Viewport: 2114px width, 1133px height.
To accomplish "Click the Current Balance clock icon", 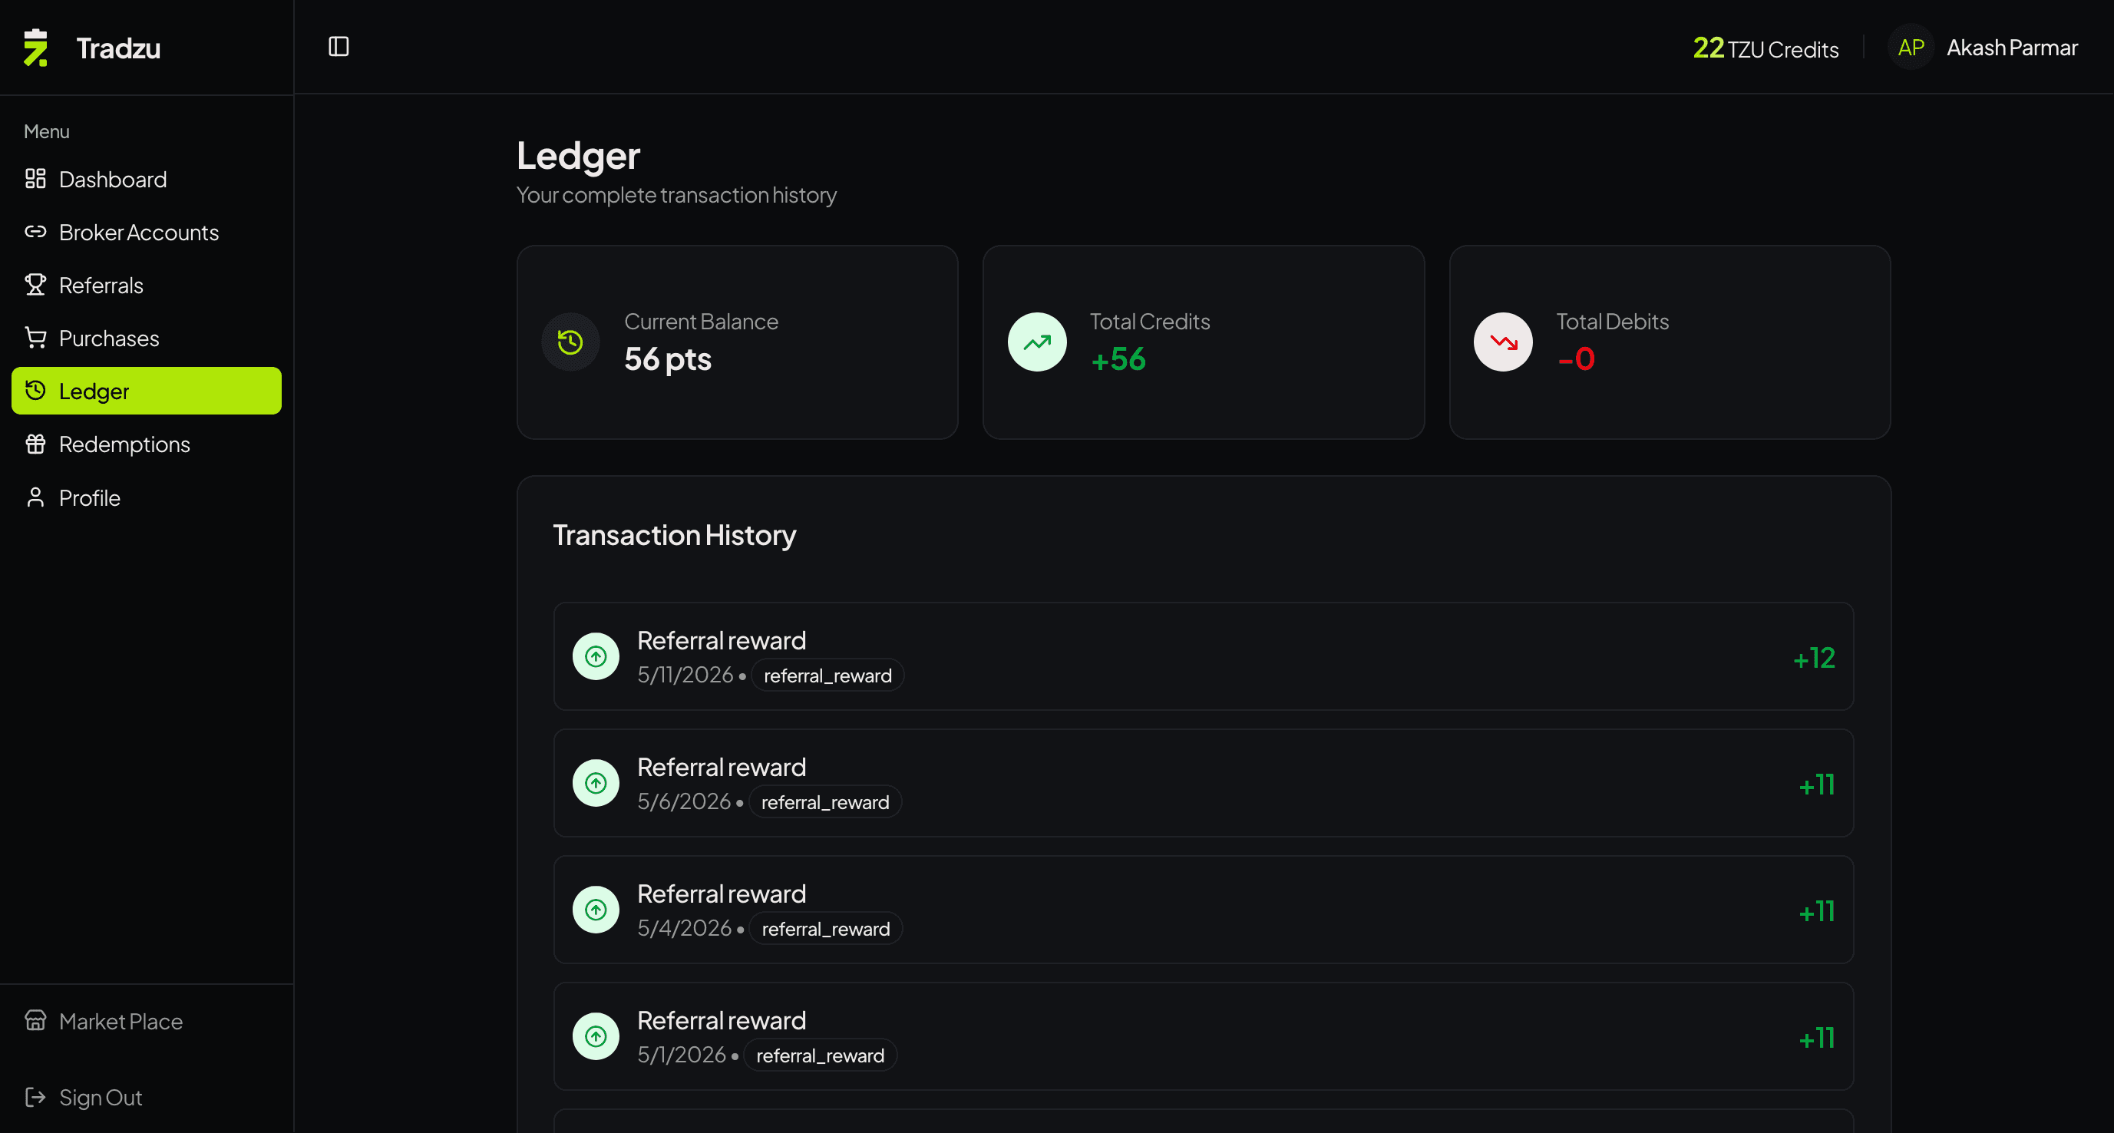I will pos(570,342).
